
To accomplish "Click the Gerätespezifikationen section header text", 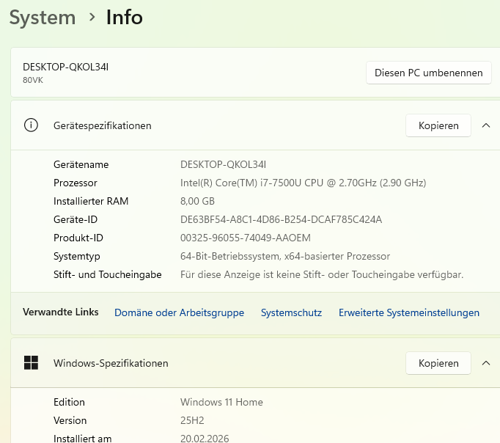I will tap(102, 125).
